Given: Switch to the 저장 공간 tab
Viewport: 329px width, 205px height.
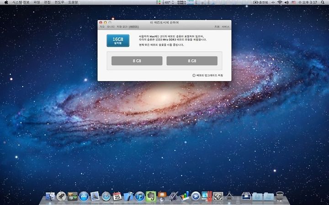Looking at the screenshot, I should pos(122,27).
